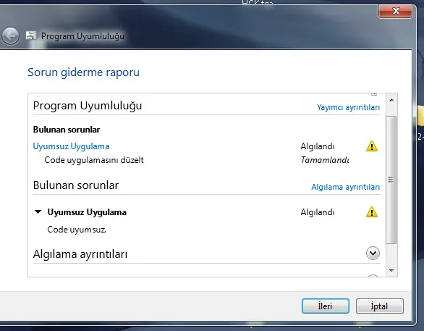This screenshot has width=424, height=331.
Task: Click the 'Algılama ayrıntıları' section heading
Action: point(80,254)
